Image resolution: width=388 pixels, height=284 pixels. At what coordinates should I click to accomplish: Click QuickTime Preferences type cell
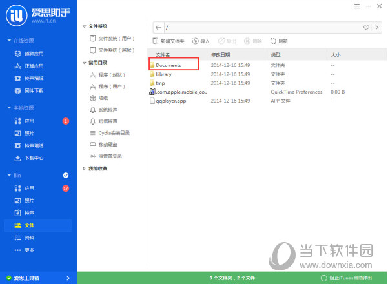pos(296,92)
